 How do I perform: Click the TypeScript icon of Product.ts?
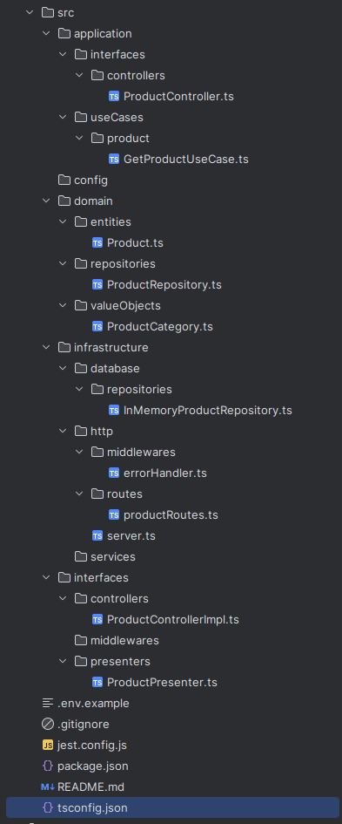click(97, 242)
